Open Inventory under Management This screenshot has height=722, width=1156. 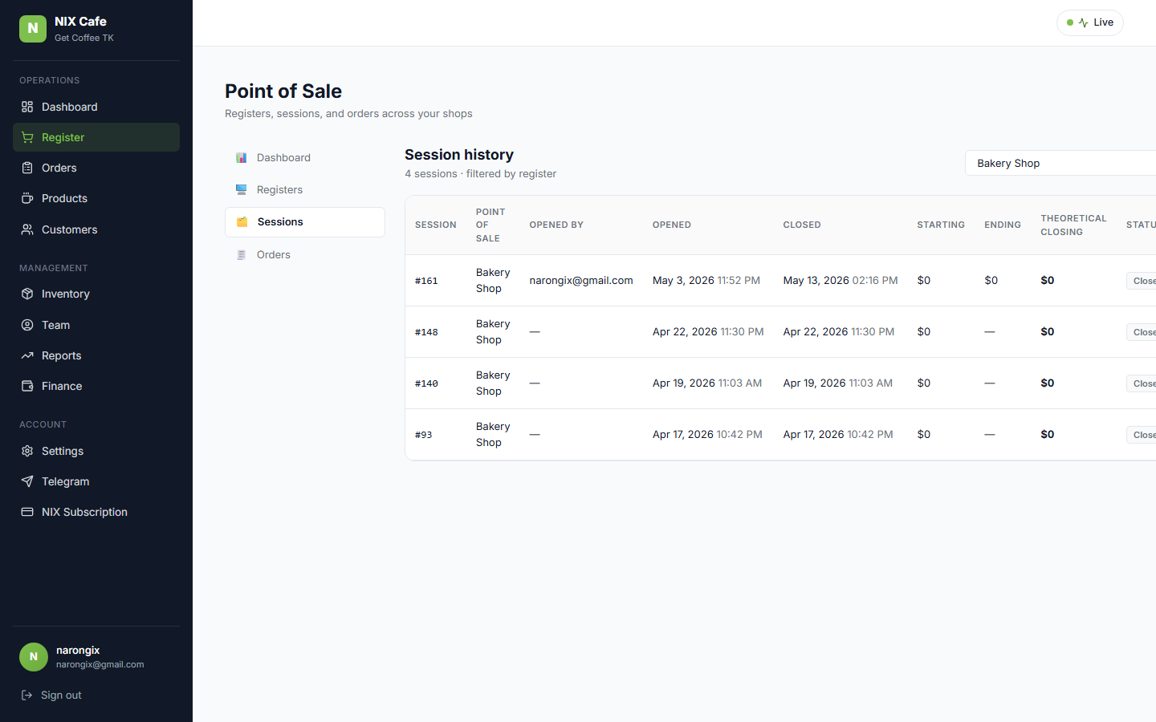(96, 294)
